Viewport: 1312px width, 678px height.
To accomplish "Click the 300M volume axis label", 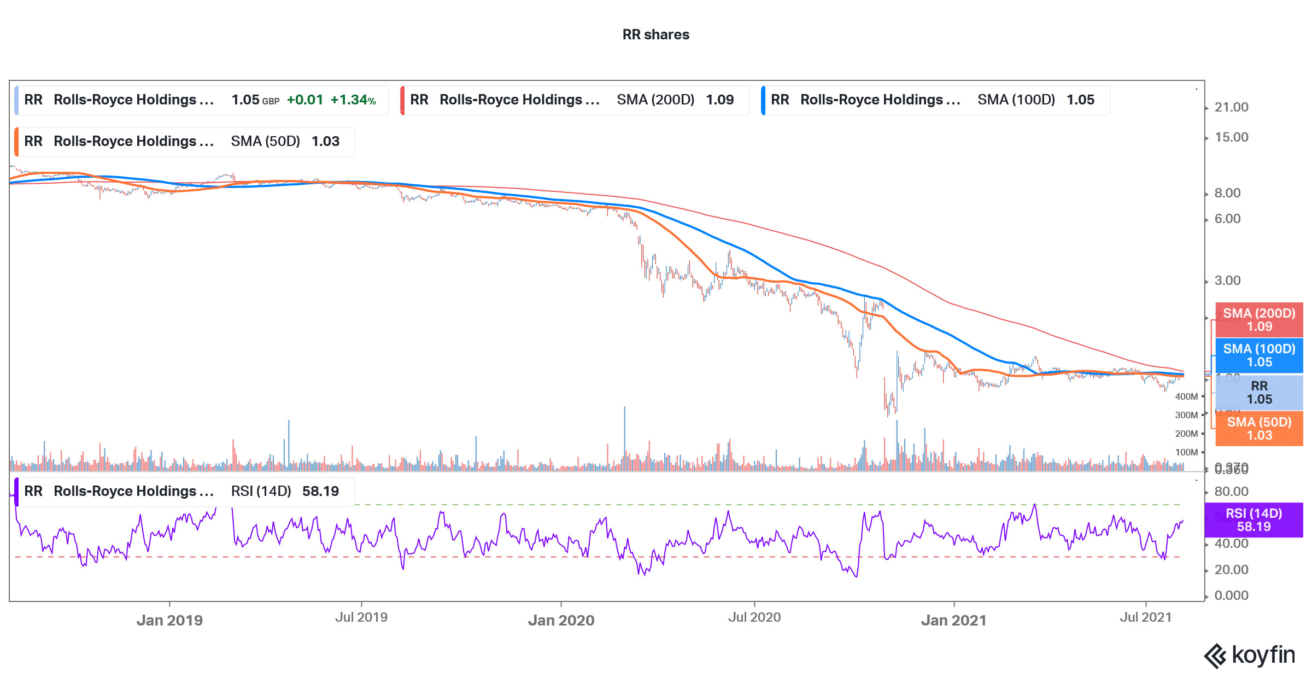I will (x=1186, y=415).
